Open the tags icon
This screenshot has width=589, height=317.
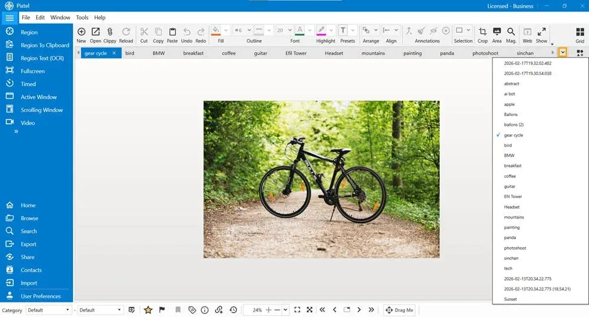pyautogui.click(x=192, y=310)
